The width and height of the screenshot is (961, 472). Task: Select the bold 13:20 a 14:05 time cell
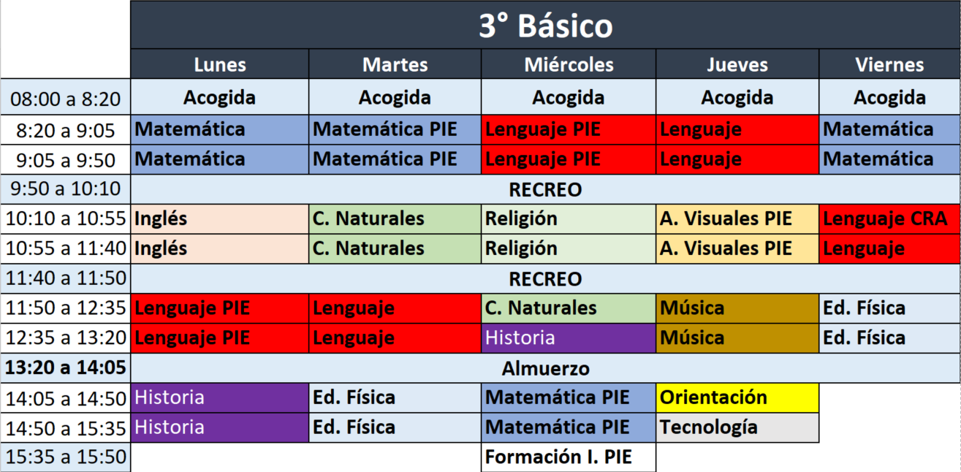pyautogui.click(x=66, y=368)
